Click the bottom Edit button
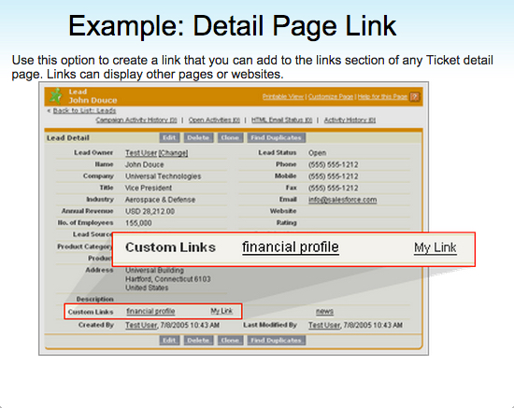 pos(169,340)
